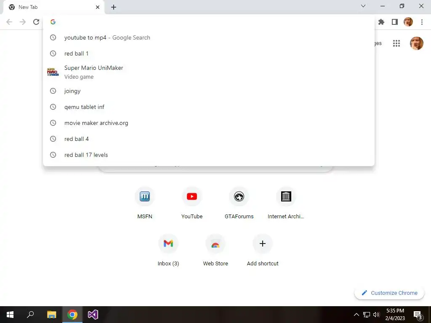Viewport: 431px width, 323px height.
Task: Open Chrome's three-dot menu
Action: [422, 22]
